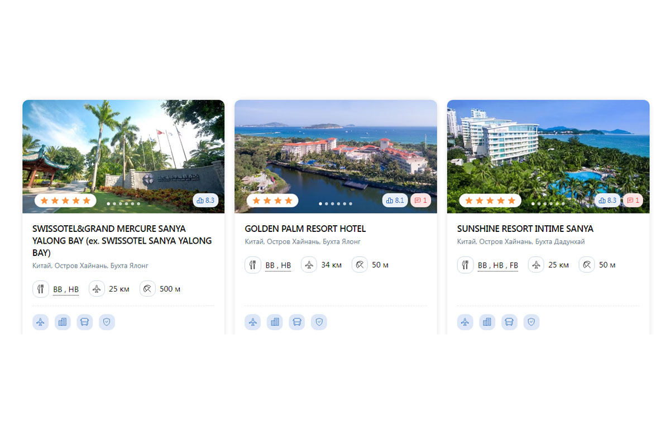The height and width of the screenshot is (446, 670).
Task: Click the Sunshine Resort hotel photo
Action: [x=548, y=157]
